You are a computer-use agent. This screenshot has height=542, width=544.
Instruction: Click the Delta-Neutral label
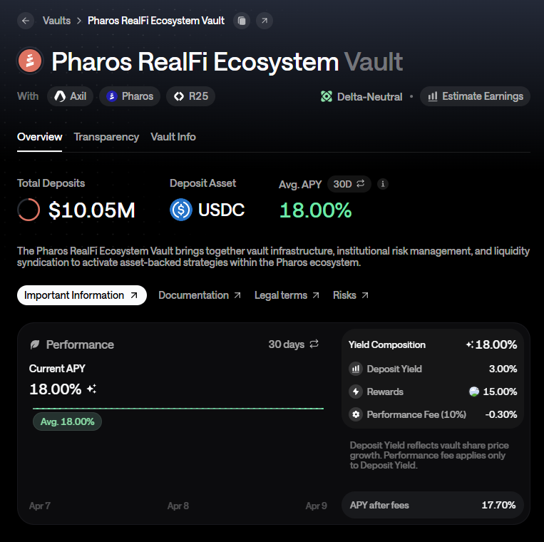click(x=369, y=96)
